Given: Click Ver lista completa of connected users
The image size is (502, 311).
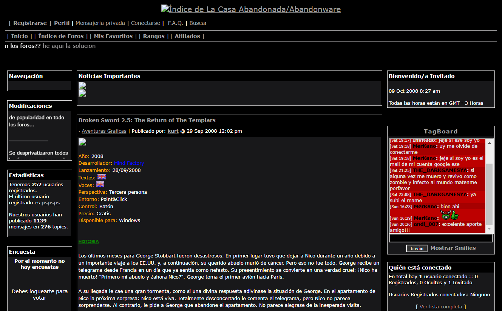Looking at the screenshot, I should (441, 306).
